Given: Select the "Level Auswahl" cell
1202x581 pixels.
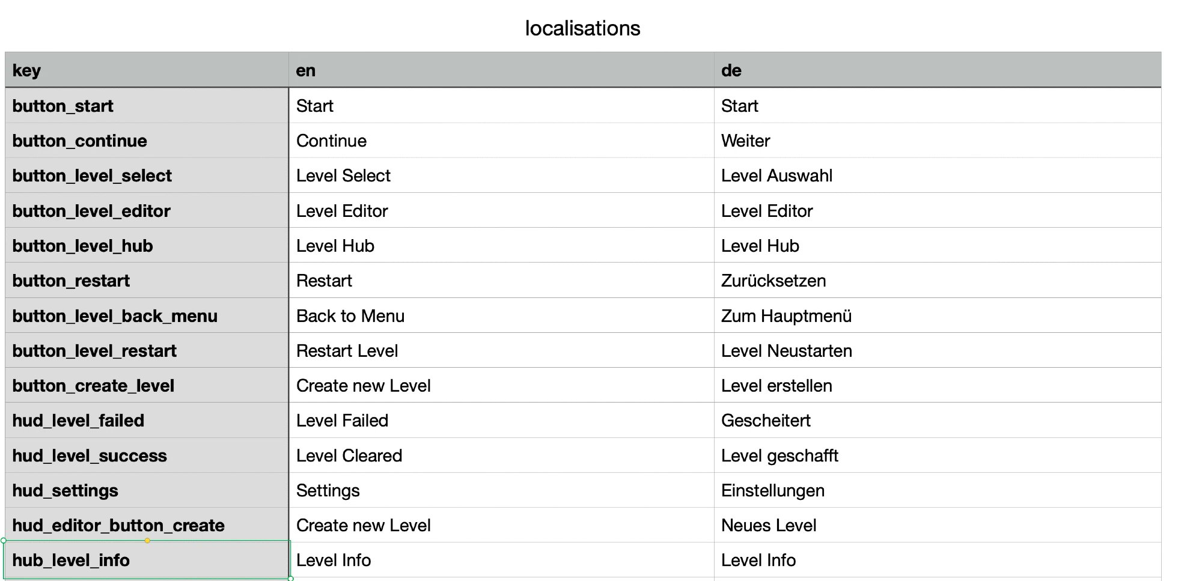Looking at the screenshot, I should (937, 175).
